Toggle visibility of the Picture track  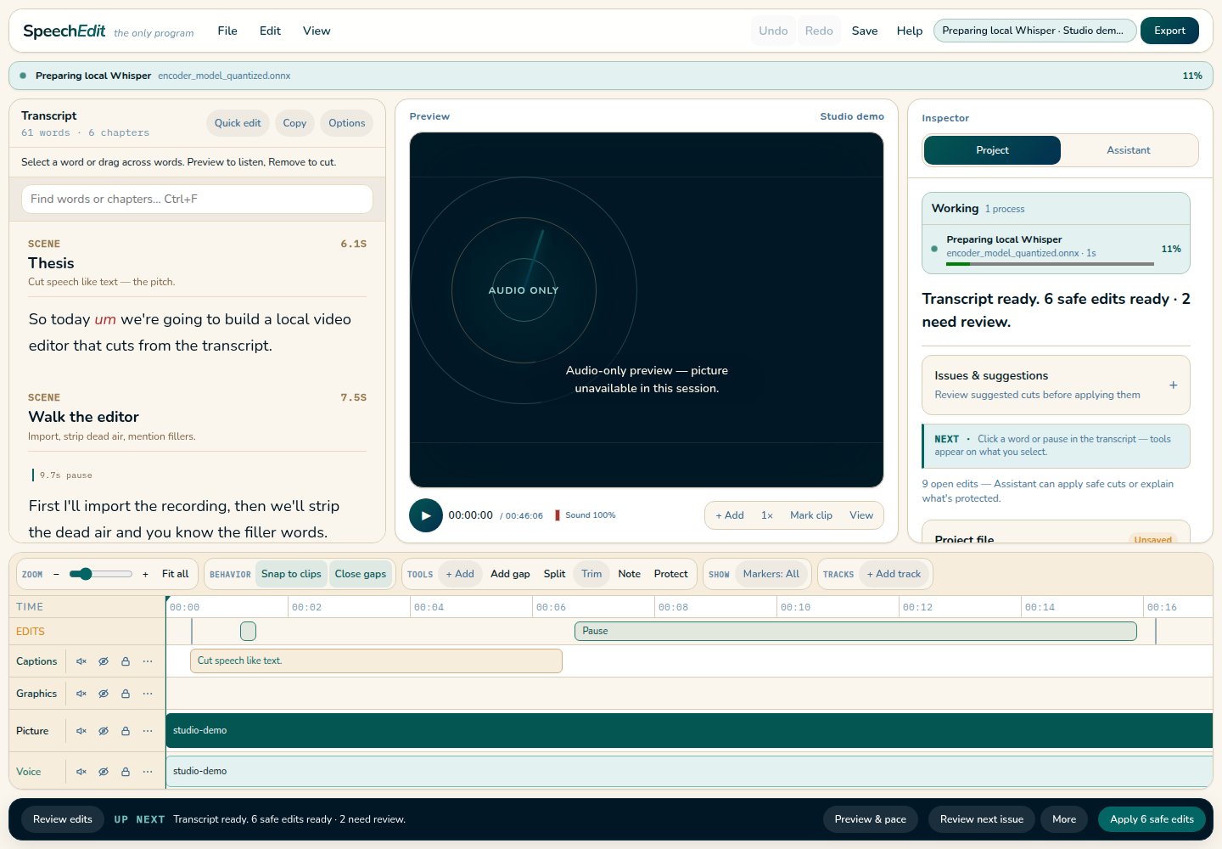click(104, 731)
